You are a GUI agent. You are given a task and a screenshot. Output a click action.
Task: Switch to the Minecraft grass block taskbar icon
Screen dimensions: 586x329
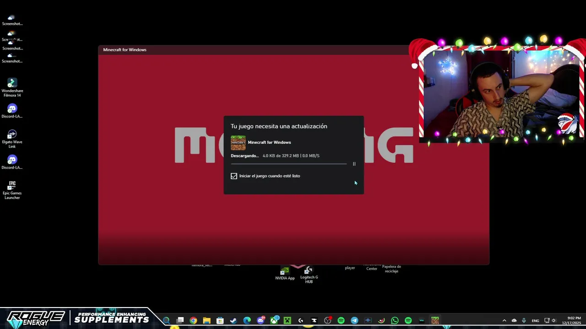(435, 321)
